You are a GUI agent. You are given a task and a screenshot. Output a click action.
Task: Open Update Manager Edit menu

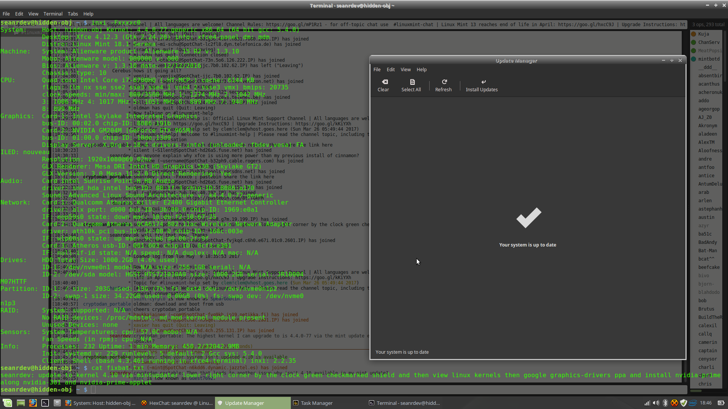pos(391,70)
